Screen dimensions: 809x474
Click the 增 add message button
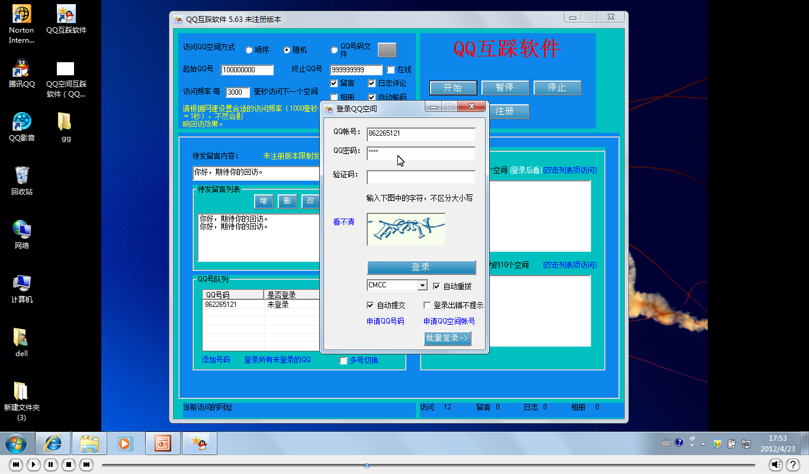[x=264, y=201]
